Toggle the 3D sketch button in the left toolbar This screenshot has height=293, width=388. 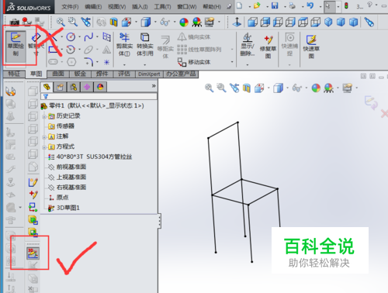coord(33,253)
